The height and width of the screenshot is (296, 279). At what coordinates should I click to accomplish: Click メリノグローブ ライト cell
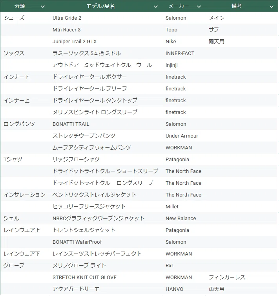[x=79, y=265]
